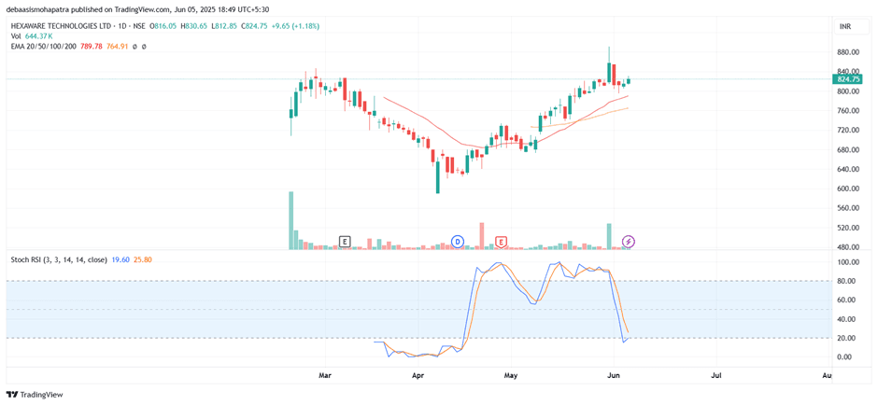The height and width of the screenshot is (405, 878).
Task: Click the red earnings E marker near May
Action: click(x=502, y=242)
